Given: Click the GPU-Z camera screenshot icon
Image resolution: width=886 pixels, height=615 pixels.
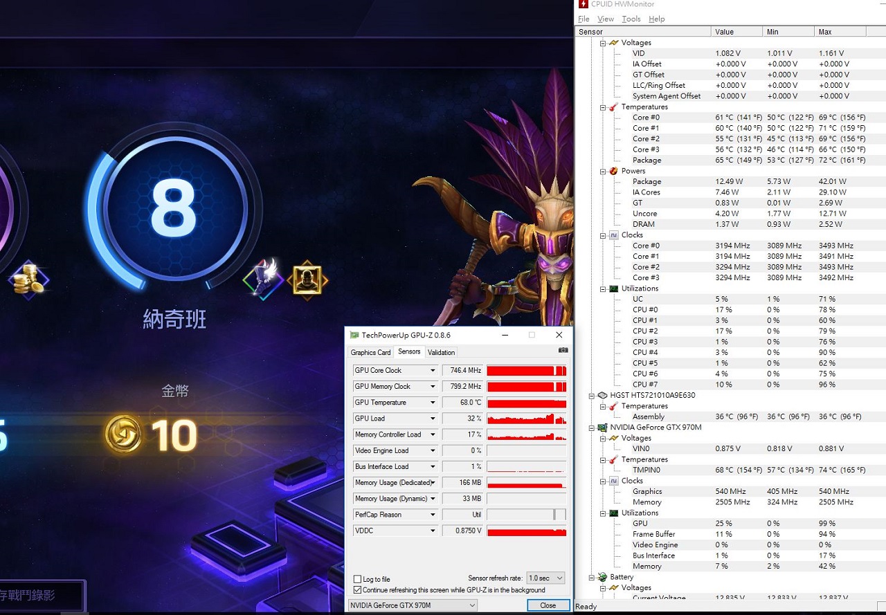Looking at the screenshot, I should [563, 350].
